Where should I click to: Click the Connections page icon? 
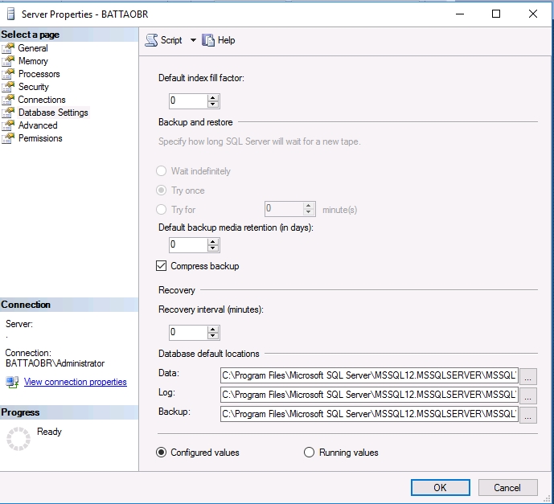point(8,100)
